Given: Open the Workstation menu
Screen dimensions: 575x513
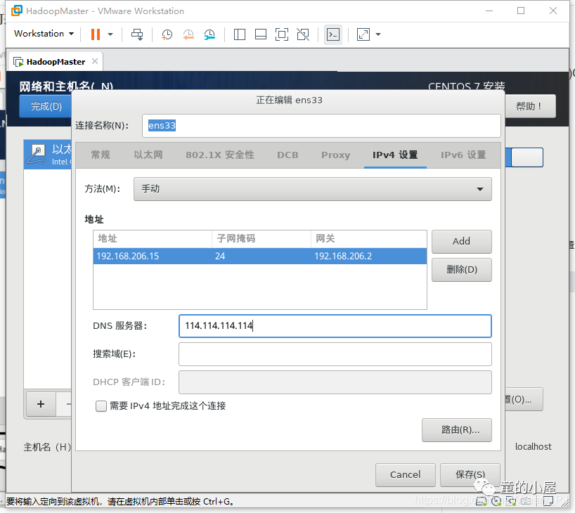Looking at the screenshot, I should (44, 33).
